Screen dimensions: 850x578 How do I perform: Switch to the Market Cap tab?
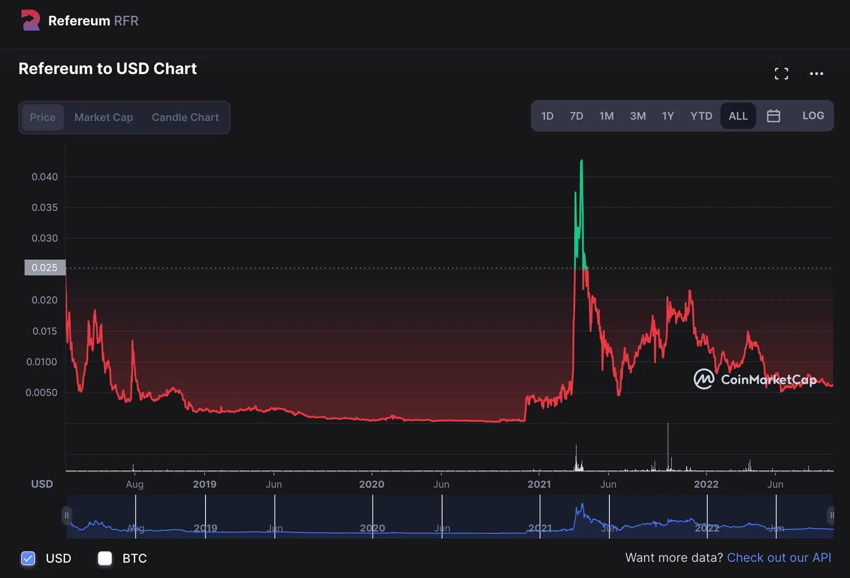tap(104, 117)
